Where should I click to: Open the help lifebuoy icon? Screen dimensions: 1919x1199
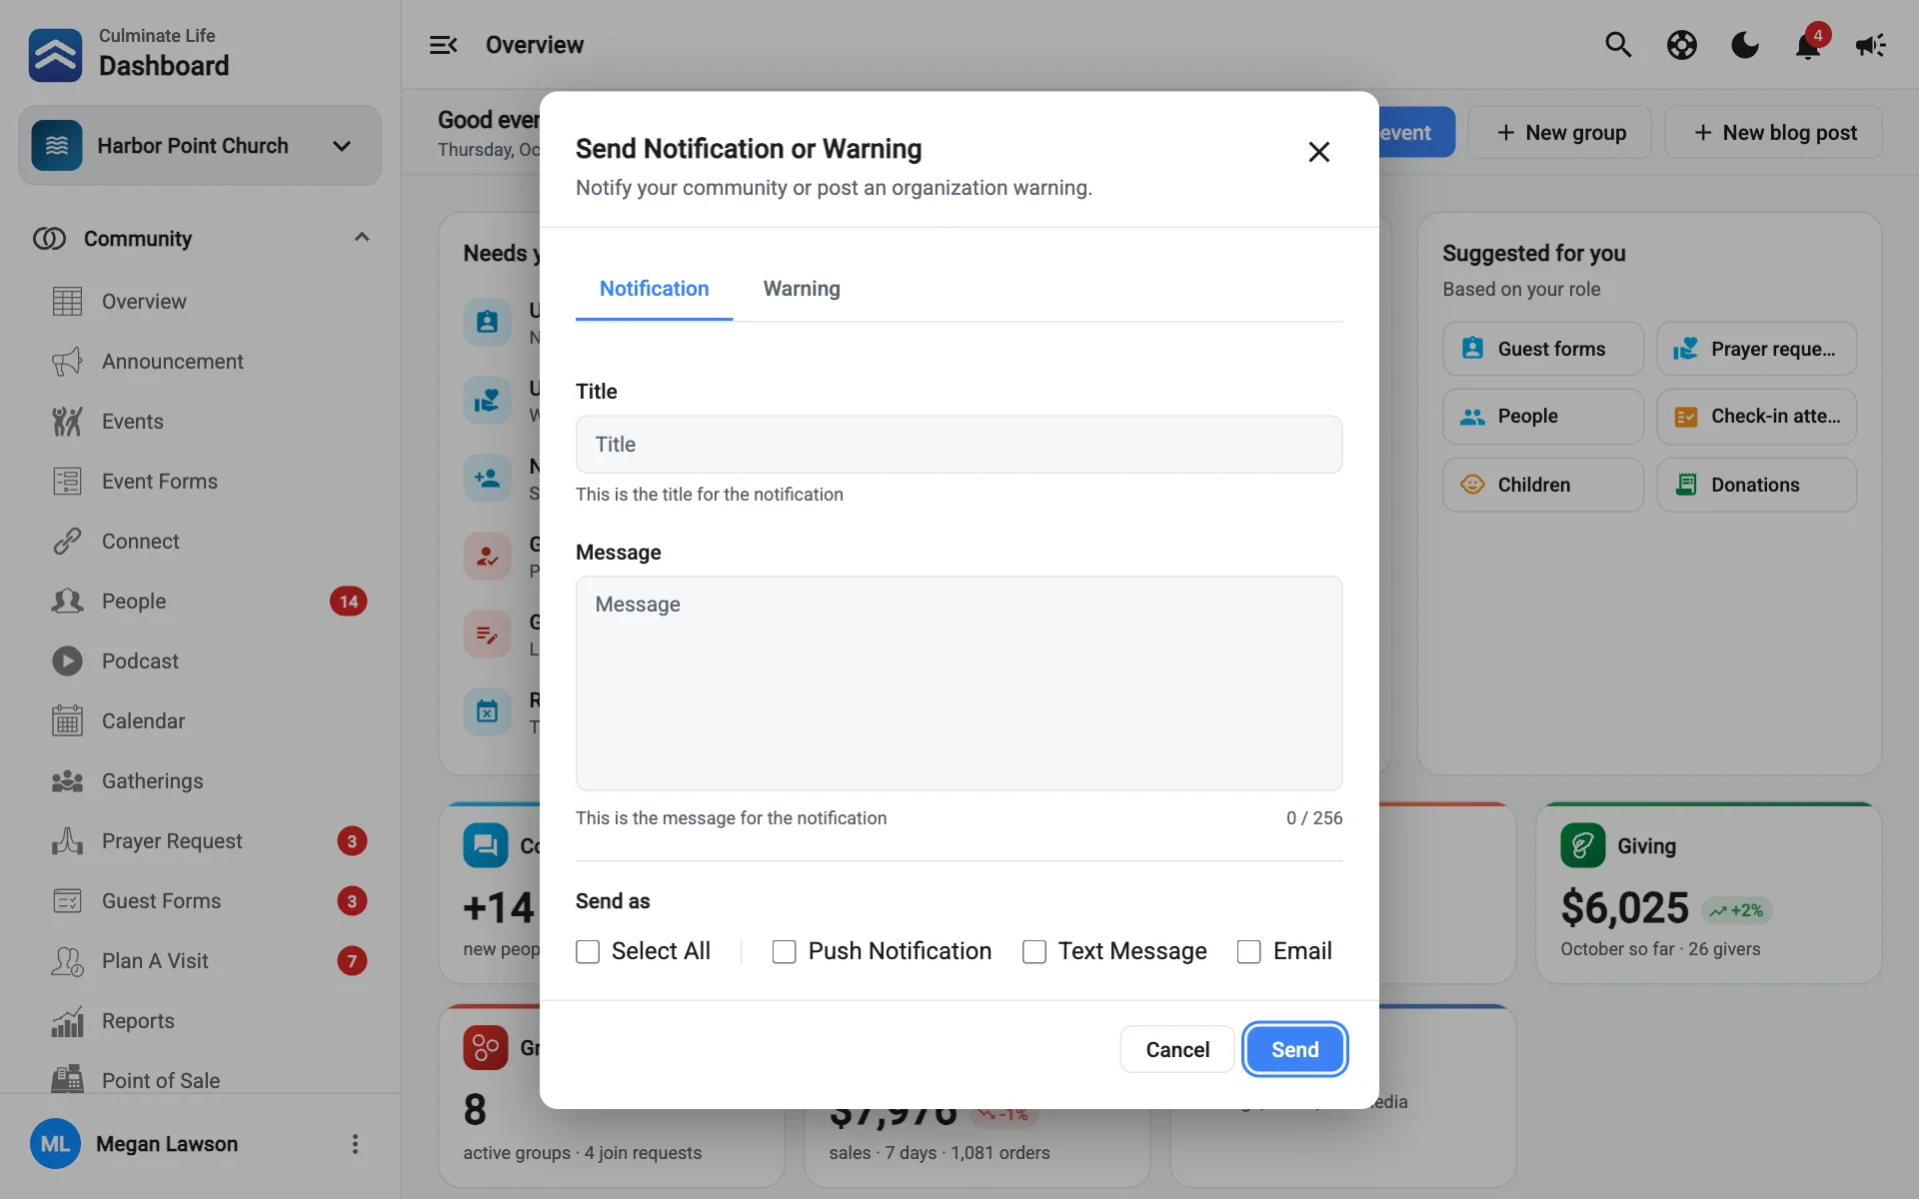tap(1682, 45)
